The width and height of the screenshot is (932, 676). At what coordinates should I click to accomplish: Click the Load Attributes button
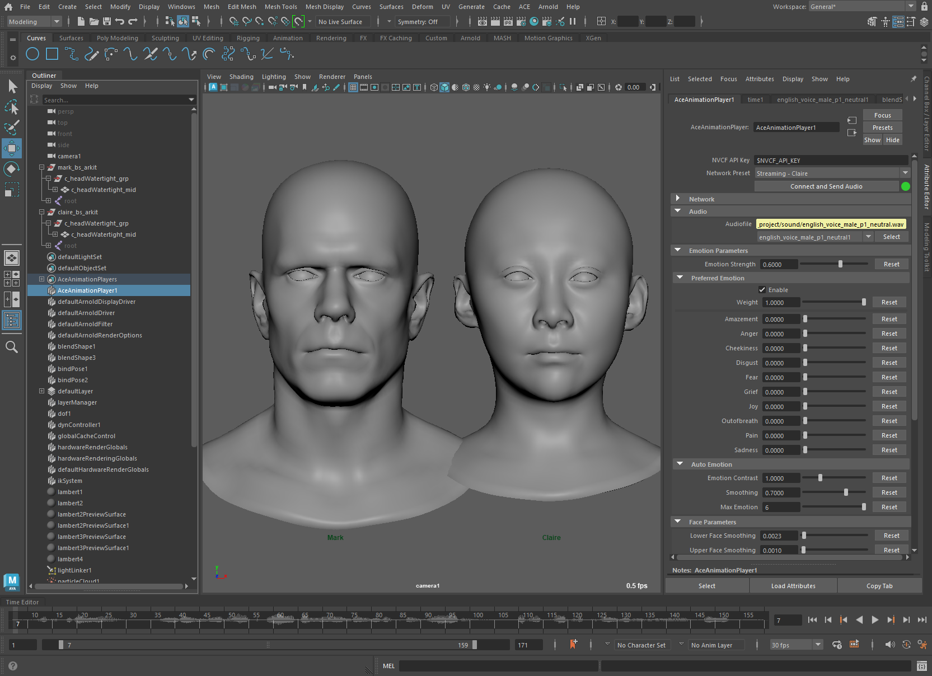pos(793,586)
